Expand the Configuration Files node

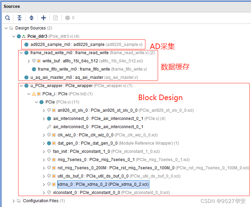pos(14,201)
